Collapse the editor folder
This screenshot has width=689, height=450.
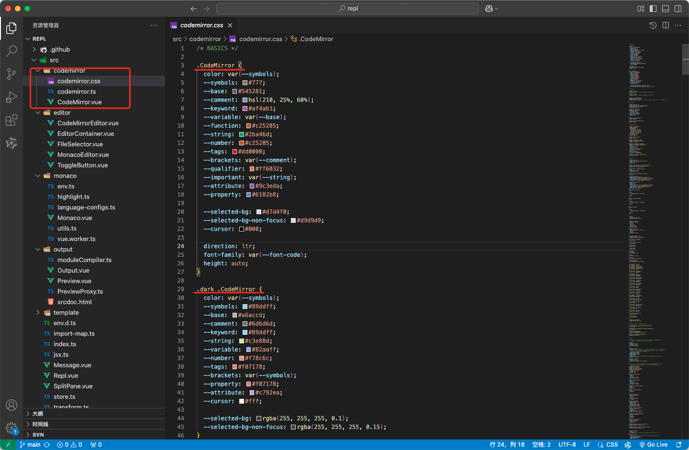point(38,112)
